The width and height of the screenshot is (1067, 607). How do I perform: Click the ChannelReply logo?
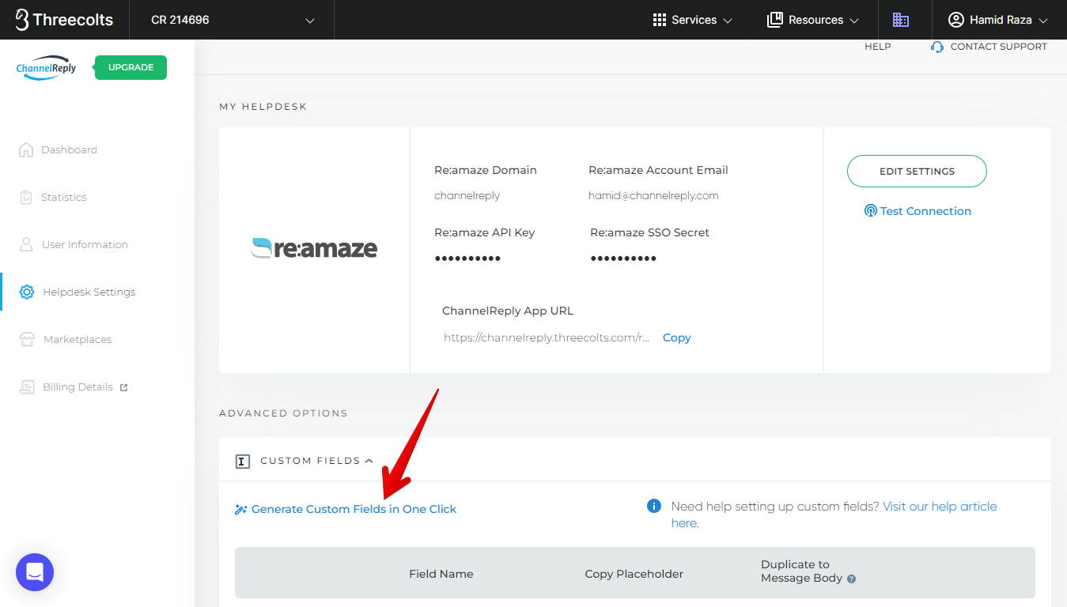coord(47,67)
